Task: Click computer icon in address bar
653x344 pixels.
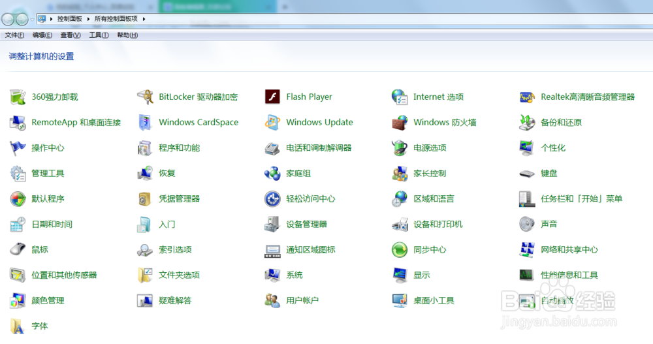Action: [42, 19]
